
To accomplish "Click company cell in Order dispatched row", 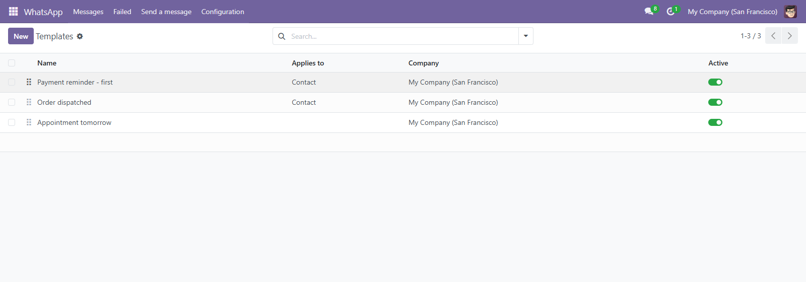I will pos(453,102).
